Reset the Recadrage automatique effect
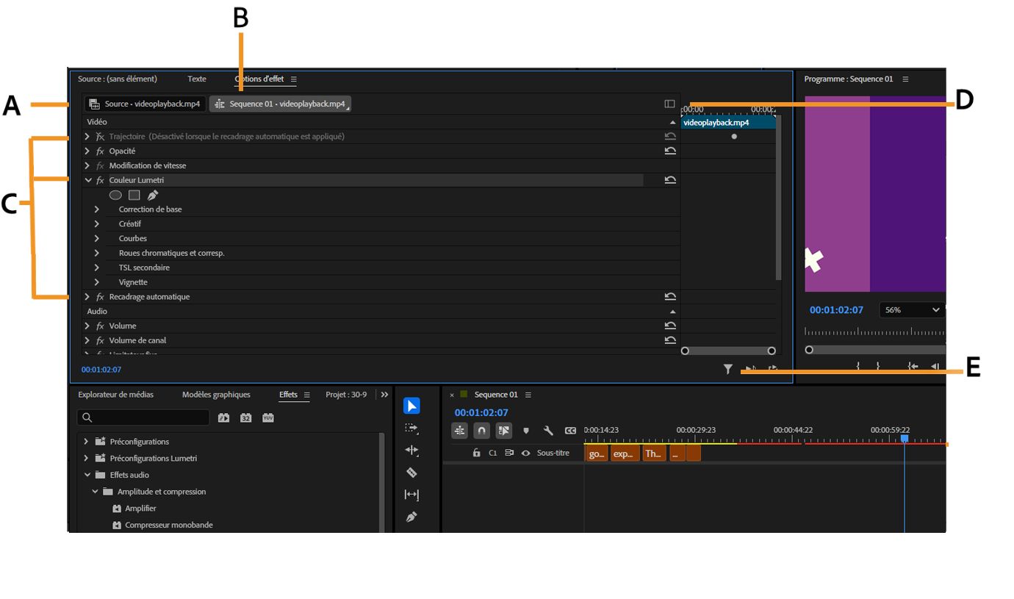This screenshot has height=599, width=1014. pyautogui.click(x=670, y=297)
